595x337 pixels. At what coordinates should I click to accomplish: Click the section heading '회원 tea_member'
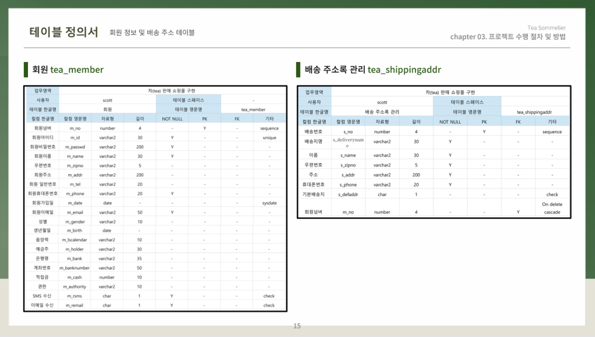point(68,70)
